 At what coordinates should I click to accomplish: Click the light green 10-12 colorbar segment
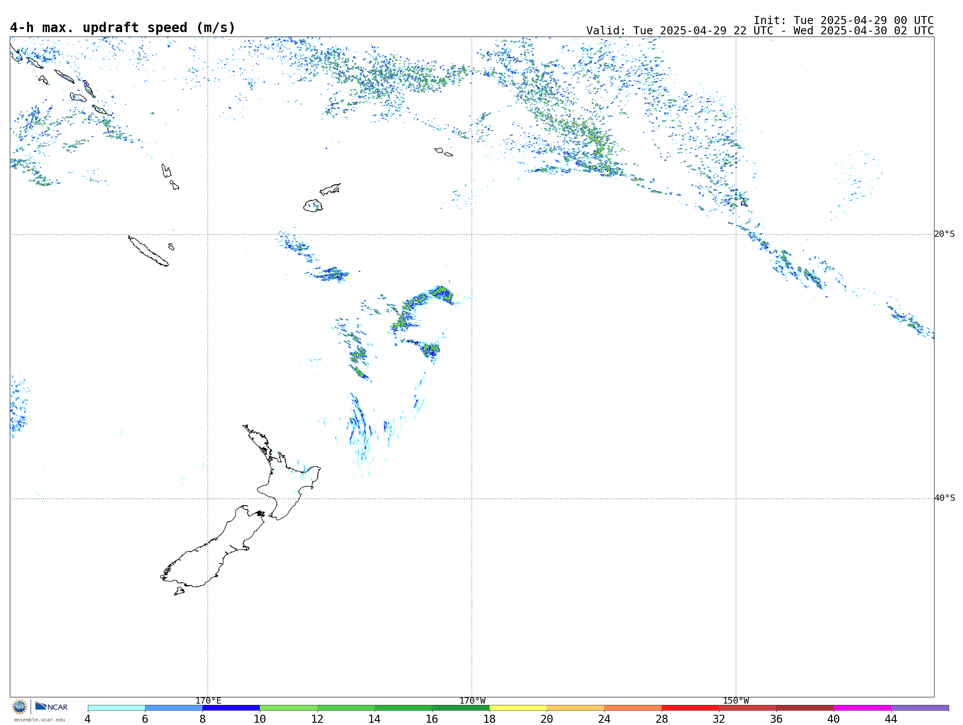point(288,708)
